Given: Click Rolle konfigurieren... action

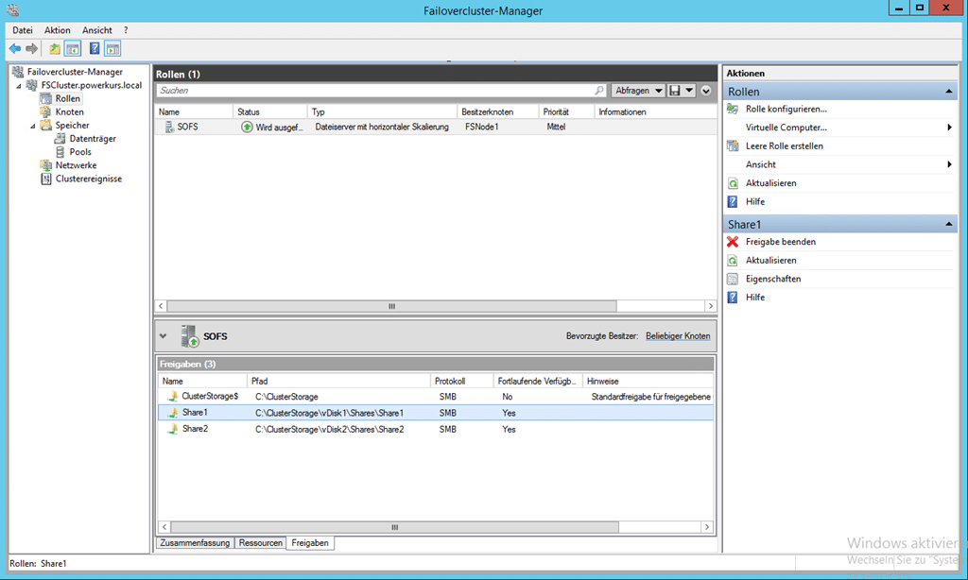Looking at the screenshot, I should (x=786, y=110).
